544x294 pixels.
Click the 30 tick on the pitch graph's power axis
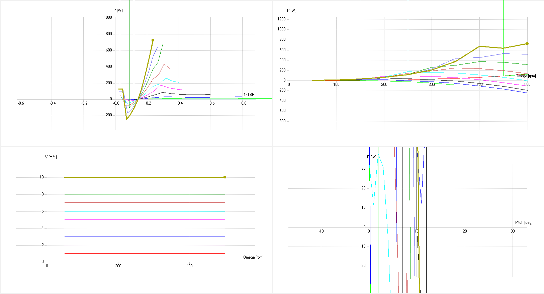[x=363, y=168]
